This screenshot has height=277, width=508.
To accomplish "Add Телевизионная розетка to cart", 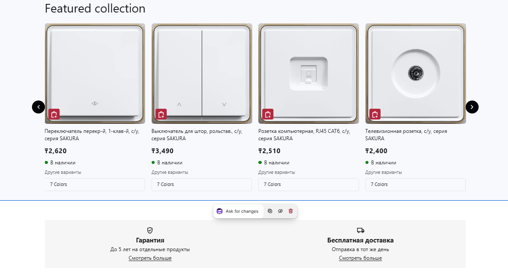I will (x=375, y=114).
